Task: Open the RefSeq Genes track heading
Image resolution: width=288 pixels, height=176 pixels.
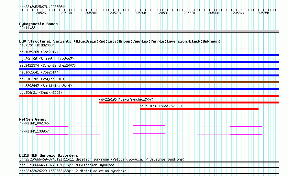Action: pos(33,119)
